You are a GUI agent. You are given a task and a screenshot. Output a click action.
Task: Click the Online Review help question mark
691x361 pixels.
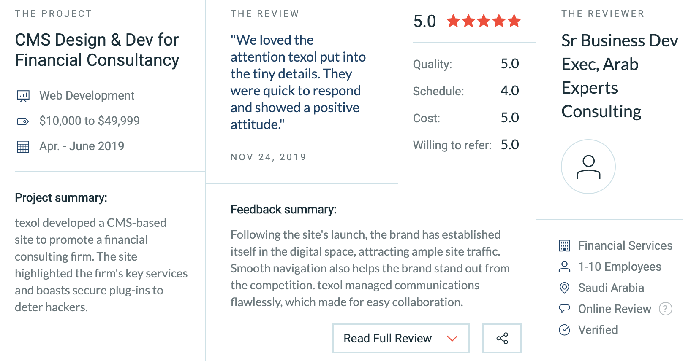(665, 309)
